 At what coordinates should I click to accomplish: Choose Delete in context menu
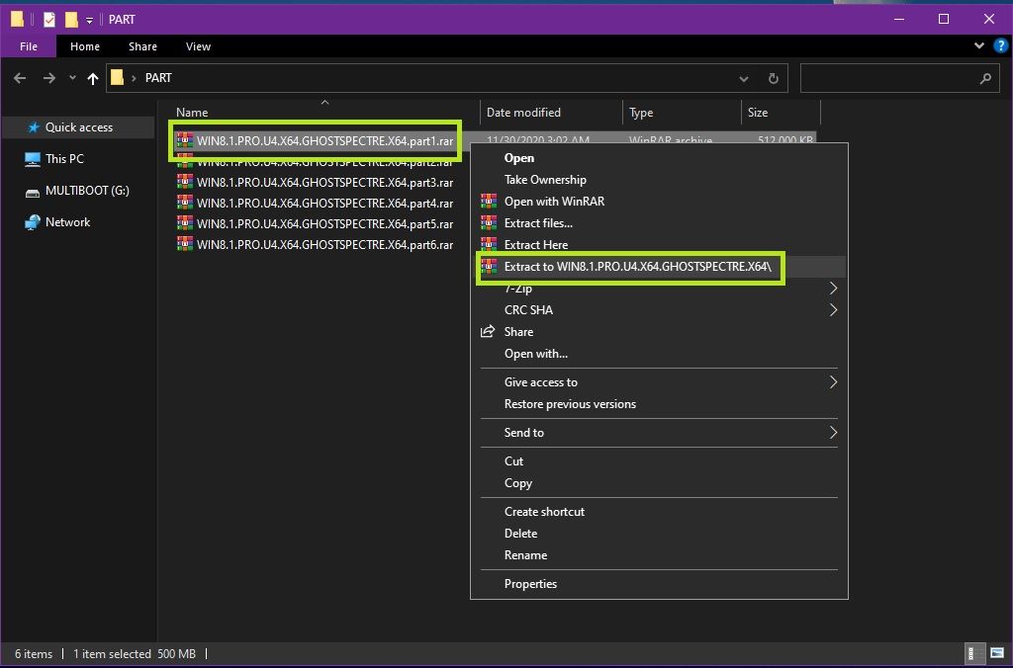[x=659, y=533]
